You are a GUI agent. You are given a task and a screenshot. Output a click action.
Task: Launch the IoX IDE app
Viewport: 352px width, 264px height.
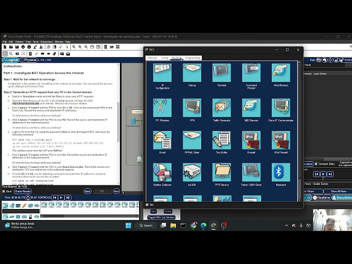pos(192,172)
